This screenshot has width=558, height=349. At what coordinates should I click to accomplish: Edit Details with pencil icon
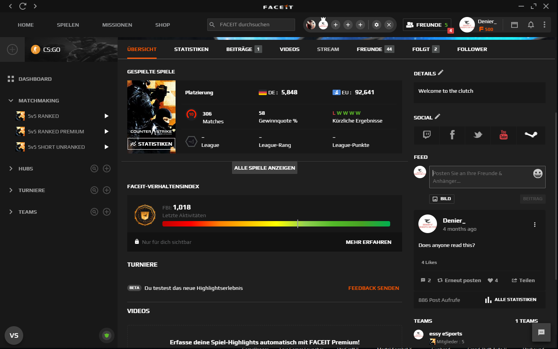click(x=441, y=72)
